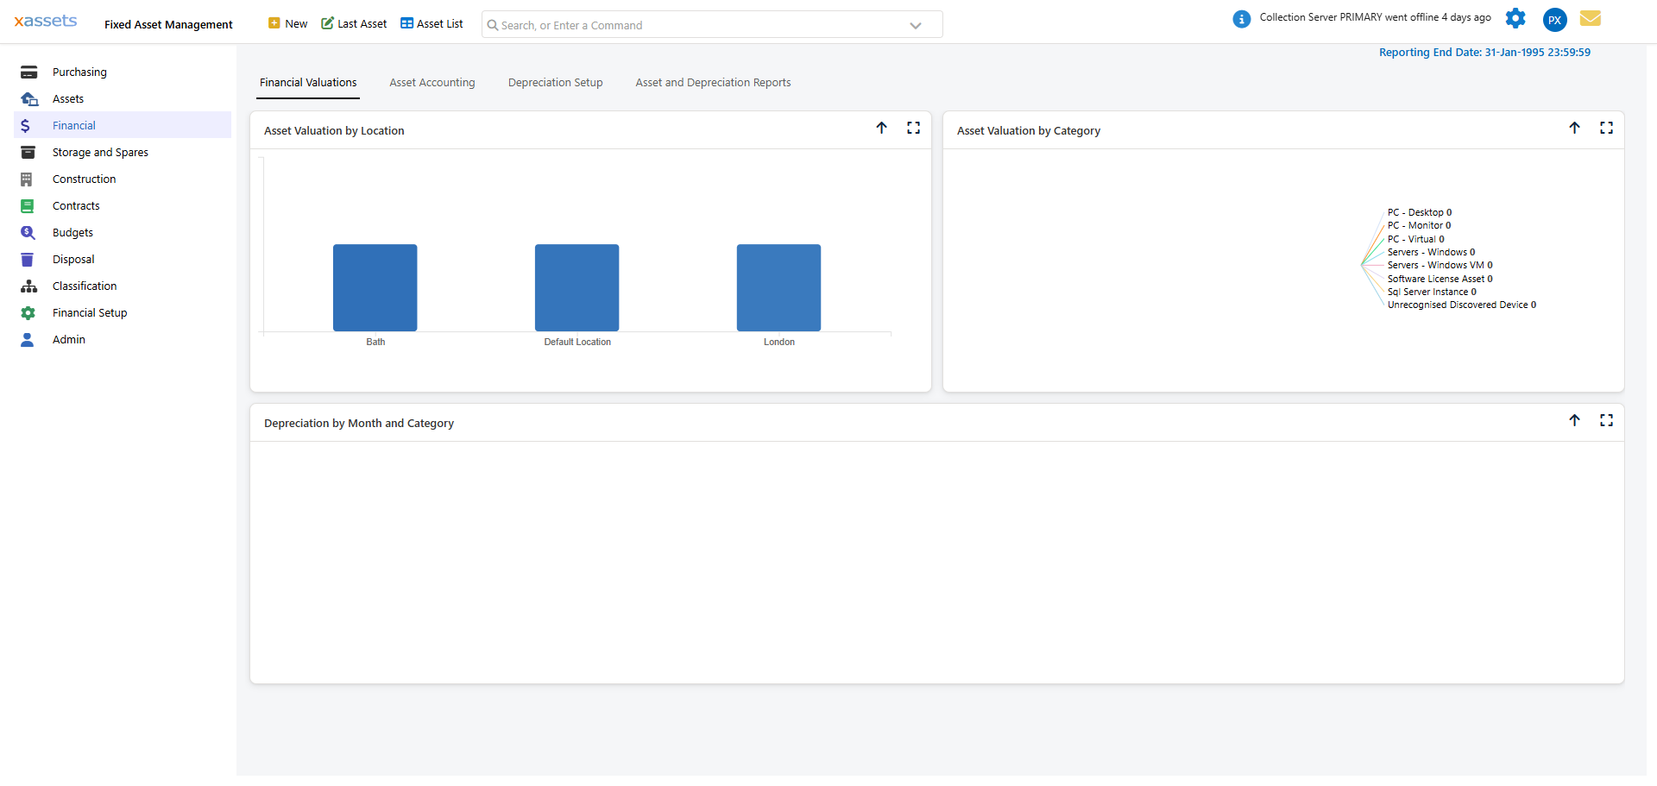Click the mail envelope icon top right
The height and width of the screenshot is (786, 1657).
(x=1591, y=18)
